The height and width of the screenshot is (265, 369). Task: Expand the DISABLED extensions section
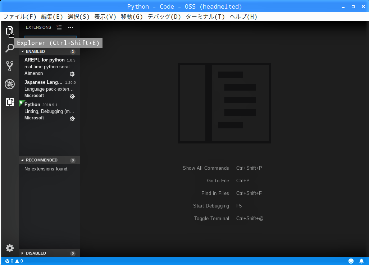(x=49, y=253)
